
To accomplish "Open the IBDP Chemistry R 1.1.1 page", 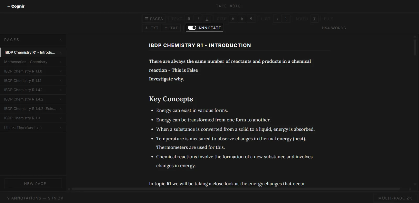I will [33, 81].
